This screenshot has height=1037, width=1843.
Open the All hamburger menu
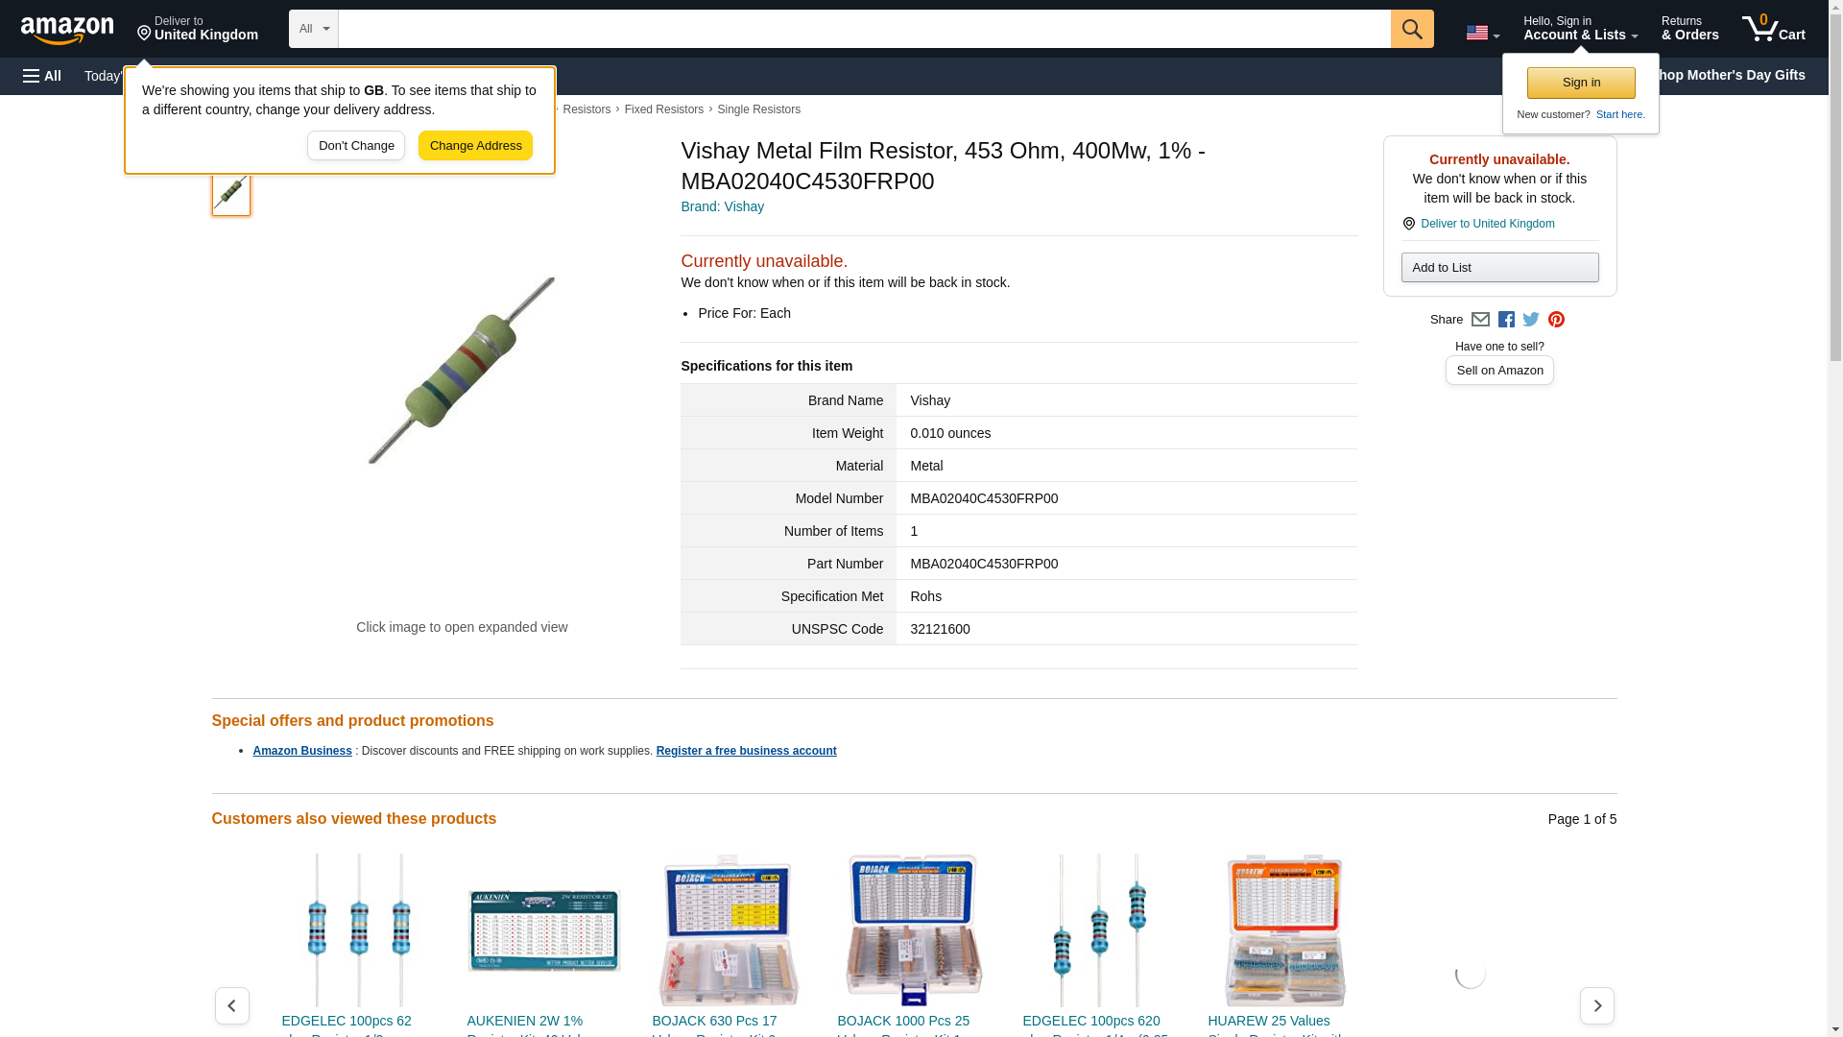pos(42,76)
